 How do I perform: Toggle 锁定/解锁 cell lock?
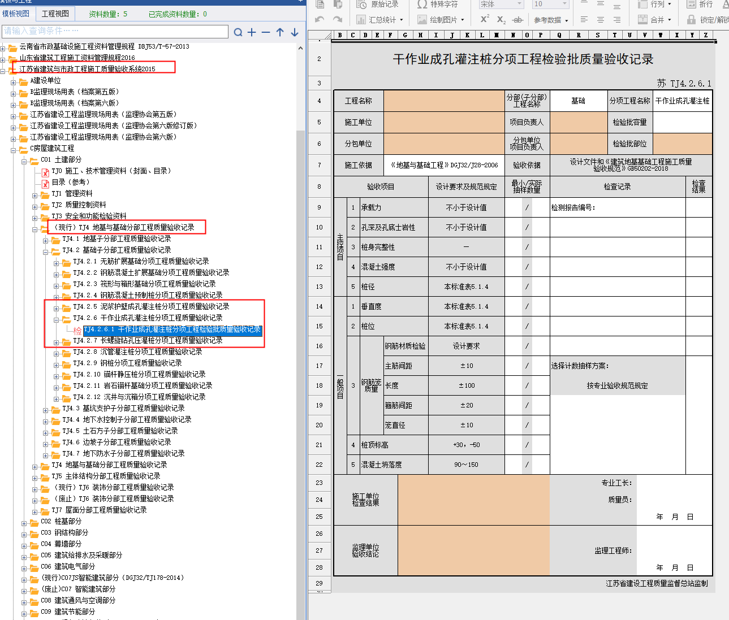[708, 20]
